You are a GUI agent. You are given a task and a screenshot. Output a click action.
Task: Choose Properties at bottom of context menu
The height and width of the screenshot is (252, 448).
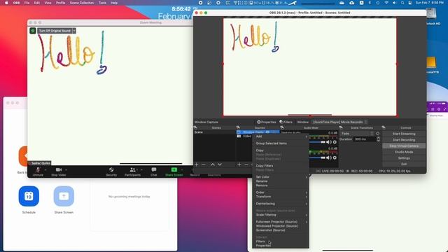pyautogui.click(x=263, y=246)
